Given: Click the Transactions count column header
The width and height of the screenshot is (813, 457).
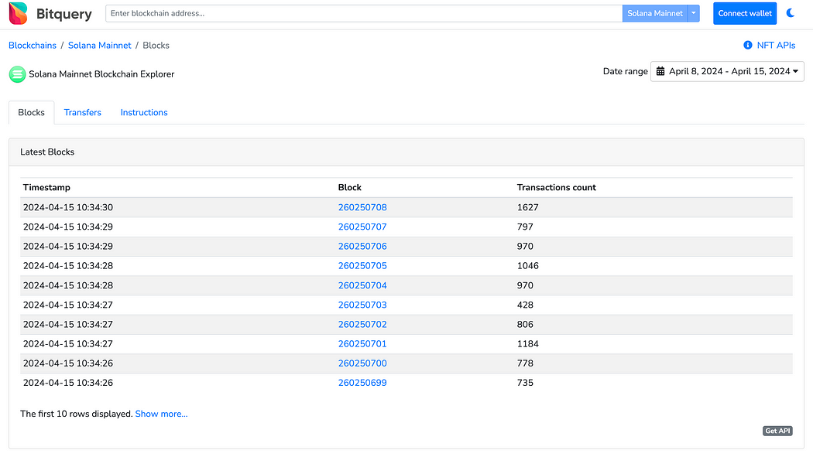Looking at the screenshot, I should (557, 187).
